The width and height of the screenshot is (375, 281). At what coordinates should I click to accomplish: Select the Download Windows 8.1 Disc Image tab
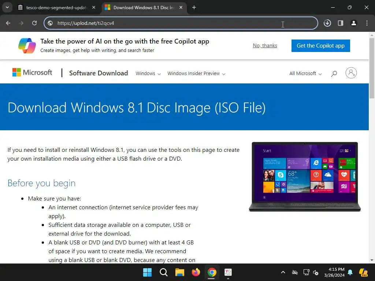tap(144, 8)
